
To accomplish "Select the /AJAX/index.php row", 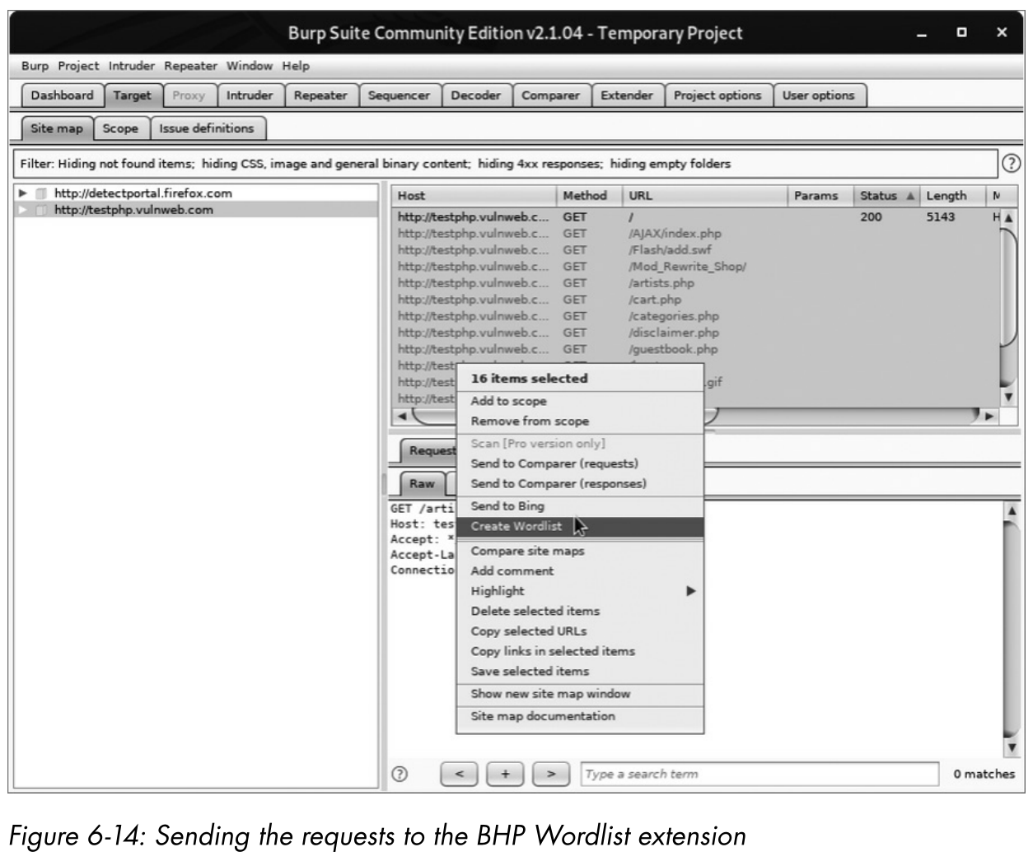I will point(695,234).
